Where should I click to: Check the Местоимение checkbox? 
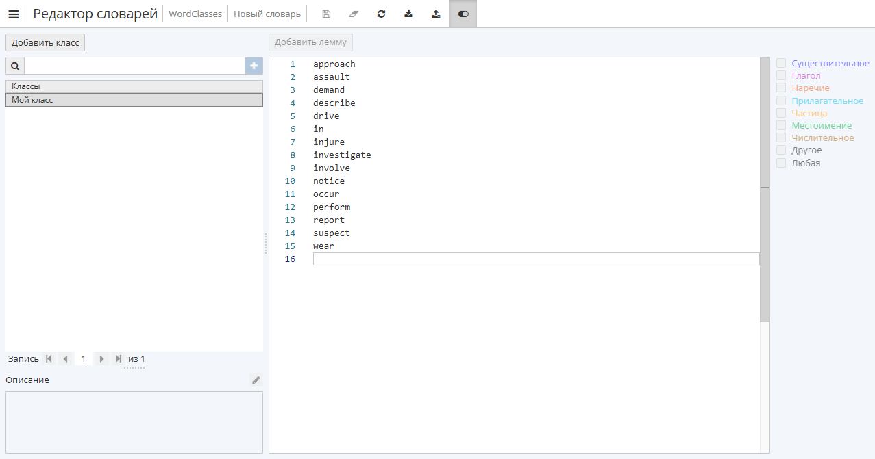(x=781, y=125)
